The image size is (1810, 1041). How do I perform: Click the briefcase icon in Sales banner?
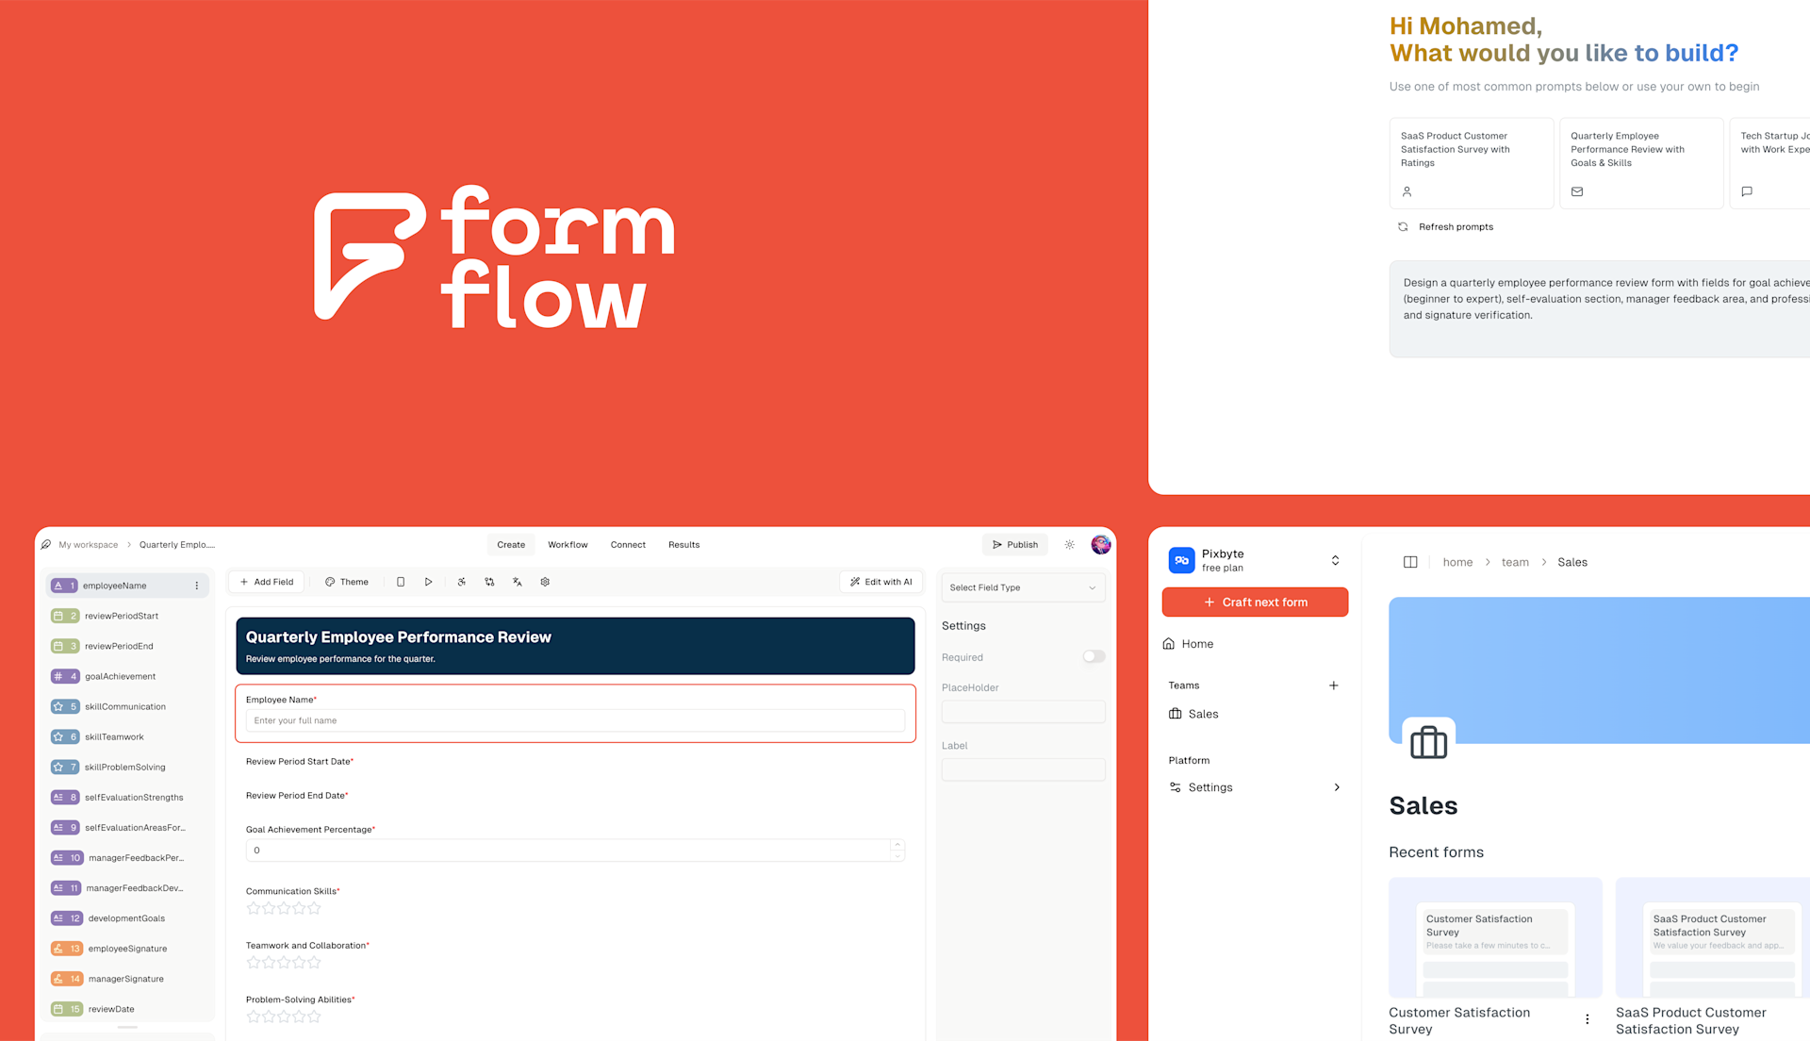pos(1429,743)
